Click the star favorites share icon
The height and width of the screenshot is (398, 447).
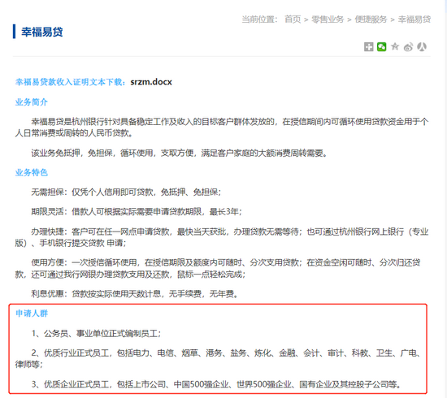[x=395, y=46]
